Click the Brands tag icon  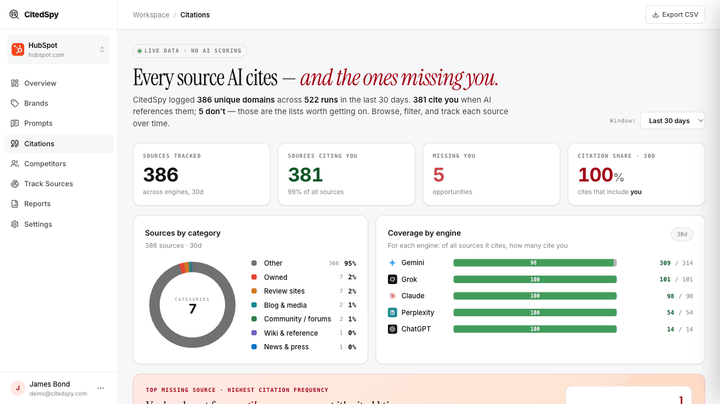coord(15,103)
